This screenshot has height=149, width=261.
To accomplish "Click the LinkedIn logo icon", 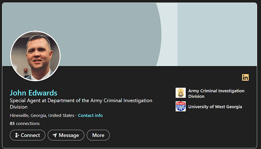I will coord(245,77).
